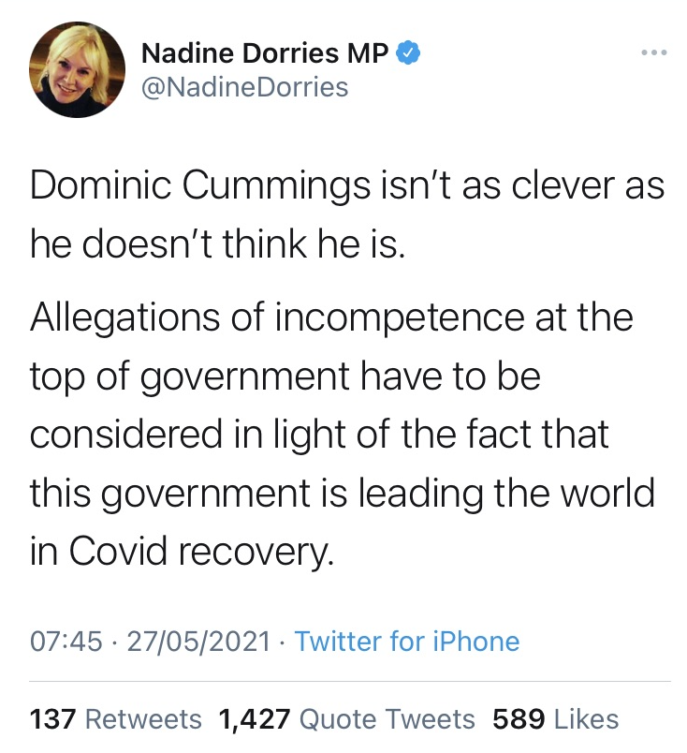Select the paragraph starting 'Allegations of incompetence'
Image resolution: width=687 pixels, height=753 pixels.
tap(343, 435)
